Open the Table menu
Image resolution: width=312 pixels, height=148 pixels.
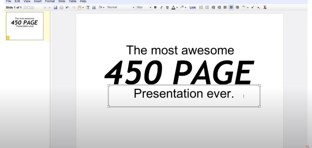tap(73, 1)
